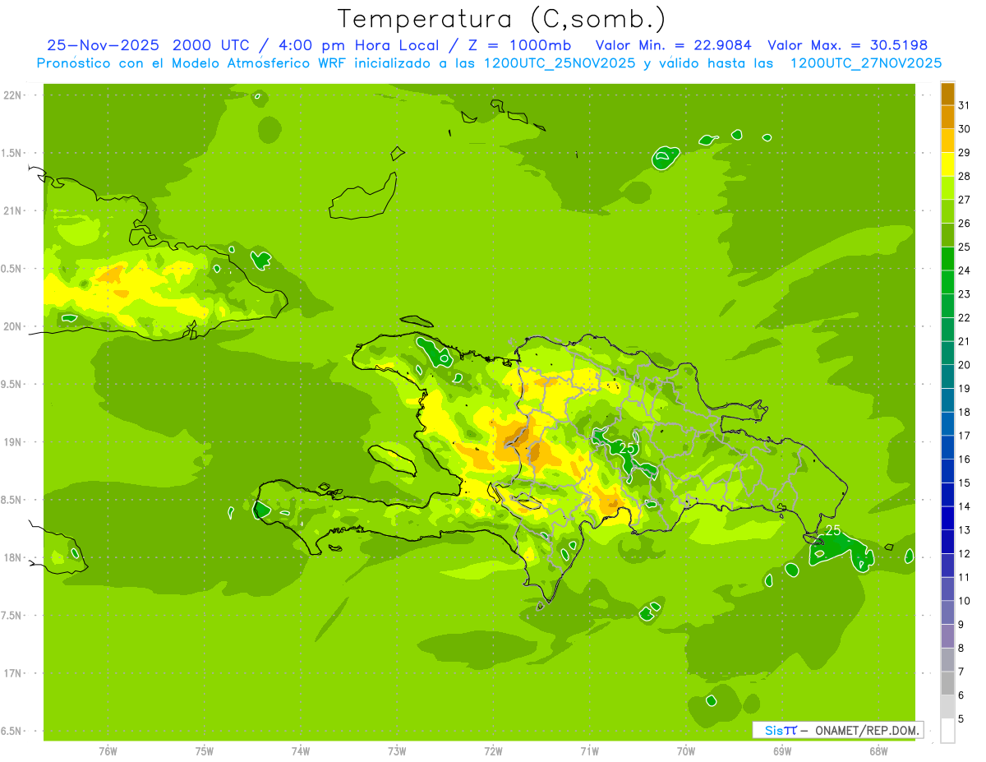The width and height of the screenshot is (986, 762).
Task: Click the legend value '8' on color bar
Action: (961, 648)
